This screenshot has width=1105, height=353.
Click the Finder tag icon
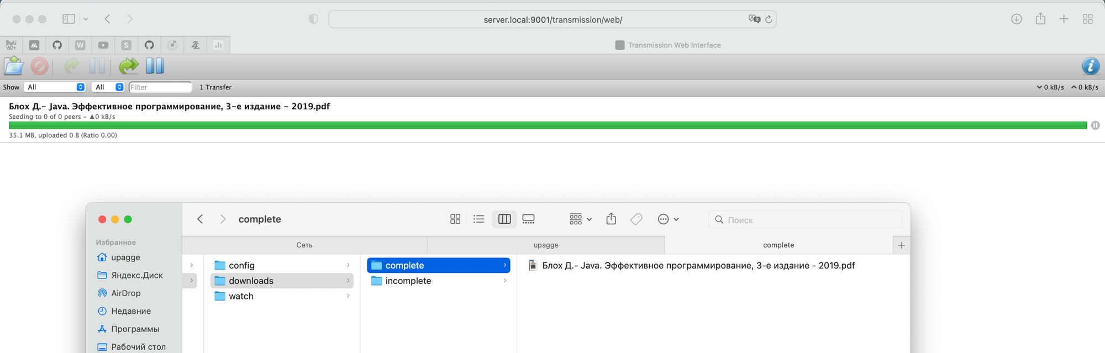pyautogui.click(x=636, y=219)
